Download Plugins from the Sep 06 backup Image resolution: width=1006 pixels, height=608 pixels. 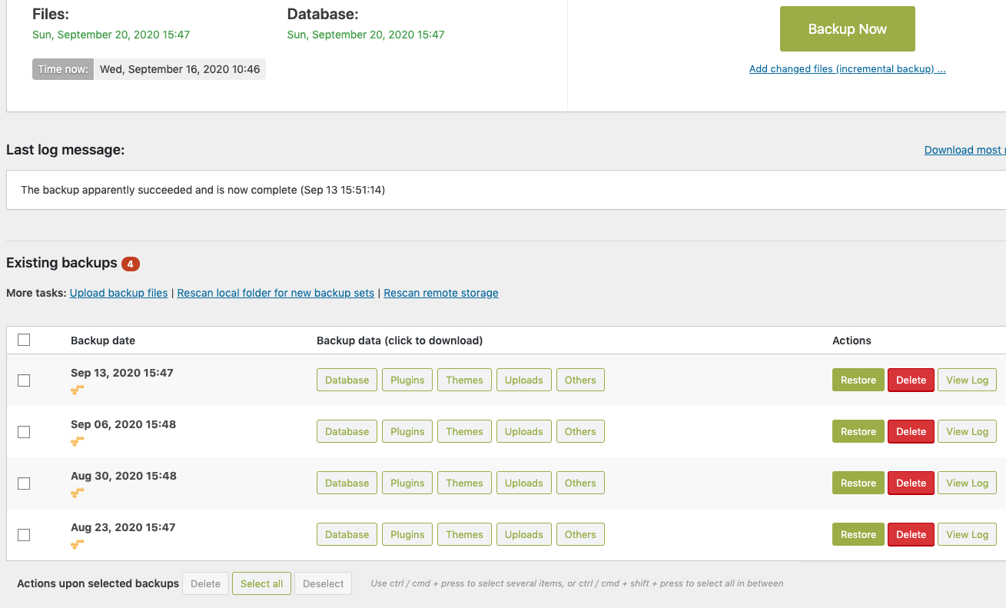point(407,431)
